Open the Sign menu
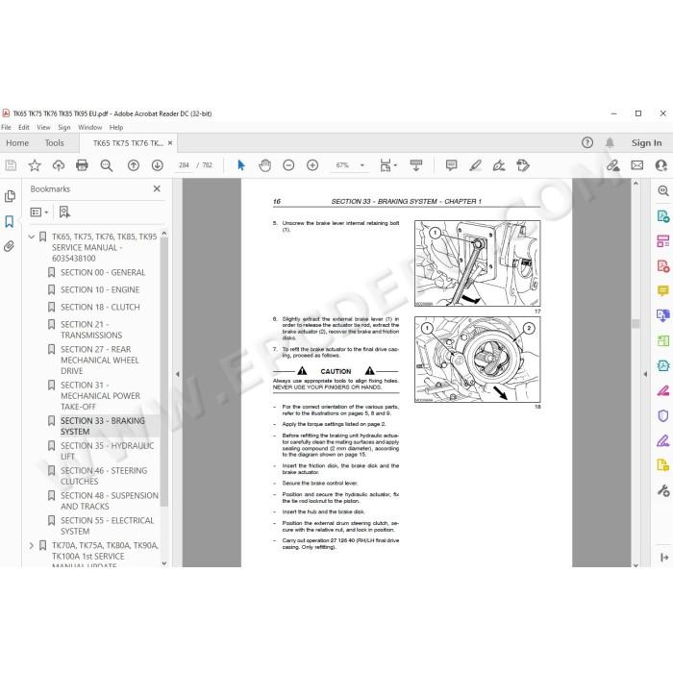The height and width of the screenshot is (673, 673). point(64,128)
